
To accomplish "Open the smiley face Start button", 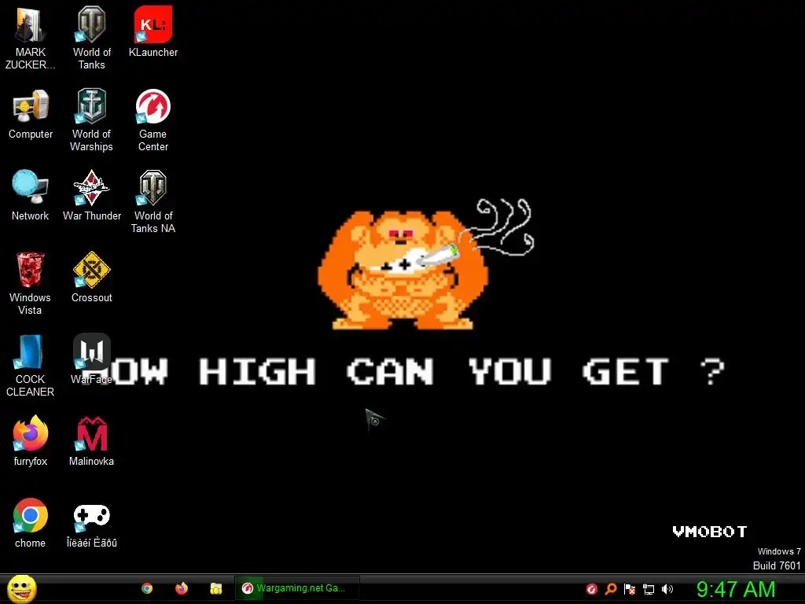I will 21,588.
